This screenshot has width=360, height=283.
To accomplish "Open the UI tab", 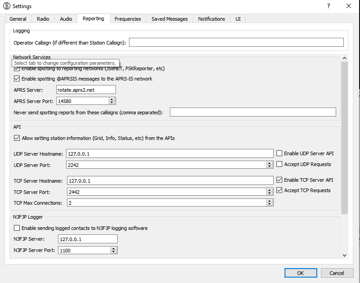I will [x=238, y=19].
